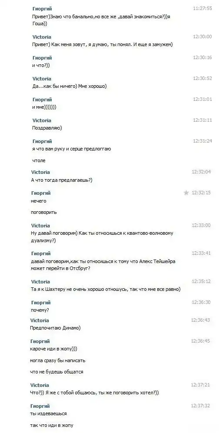Click the Гиоргий name at 12:37:32

tap(40, 406)
